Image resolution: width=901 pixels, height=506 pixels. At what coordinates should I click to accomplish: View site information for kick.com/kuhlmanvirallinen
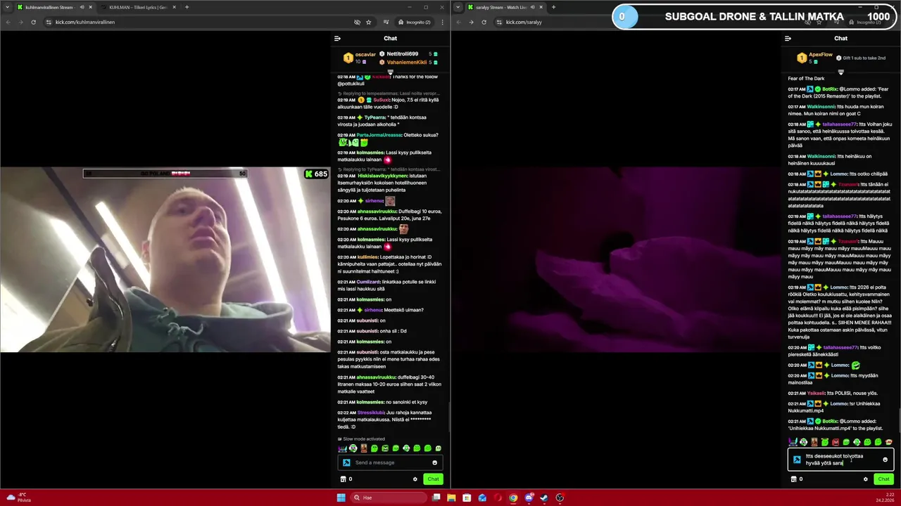point(49,22)
